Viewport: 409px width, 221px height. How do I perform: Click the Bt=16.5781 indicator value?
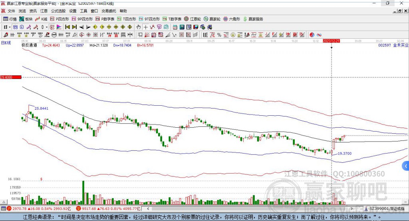point(145,45)
